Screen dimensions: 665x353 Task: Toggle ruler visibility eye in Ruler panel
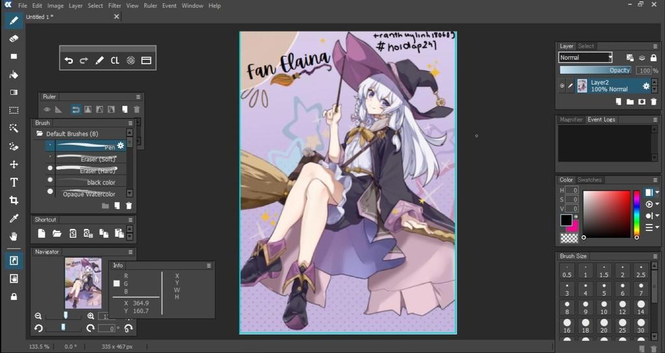click(x=47, y=110)
